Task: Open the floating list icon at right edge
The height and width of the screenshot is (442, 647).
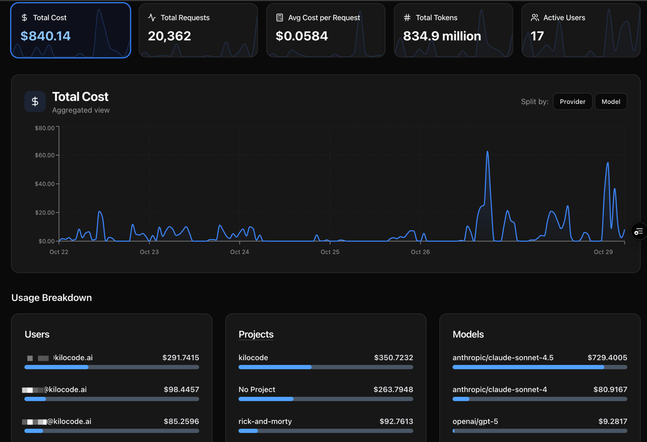Action: pos(638,232)
